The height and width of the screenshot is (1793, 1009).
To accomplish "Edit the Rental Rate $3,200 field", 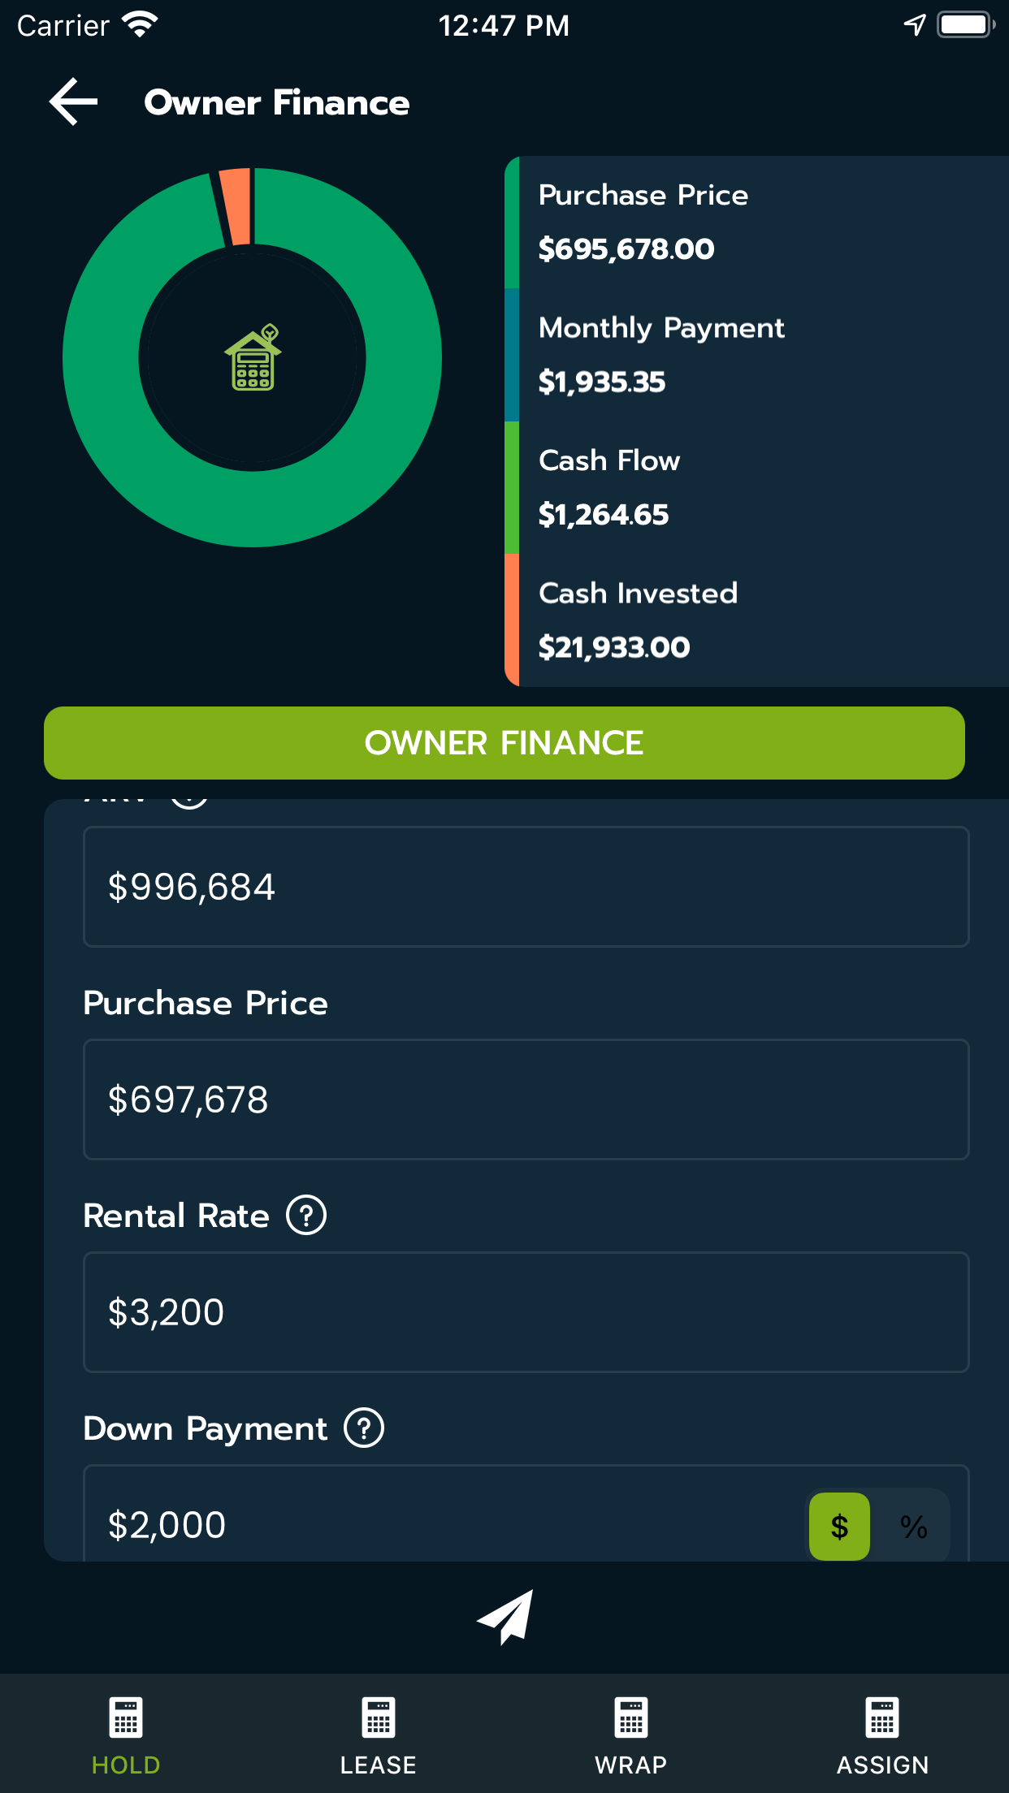I will pyautogui.click(x=526, y=1312).
